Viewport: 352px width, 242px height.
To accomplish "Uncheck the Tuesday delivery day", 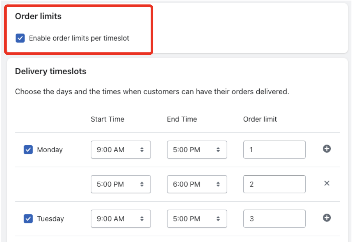I will click(28, 219).
